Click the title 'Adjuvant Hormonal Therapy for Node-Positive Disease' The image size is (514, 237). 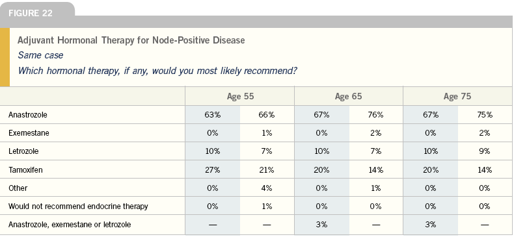click(x=131, y=40)
